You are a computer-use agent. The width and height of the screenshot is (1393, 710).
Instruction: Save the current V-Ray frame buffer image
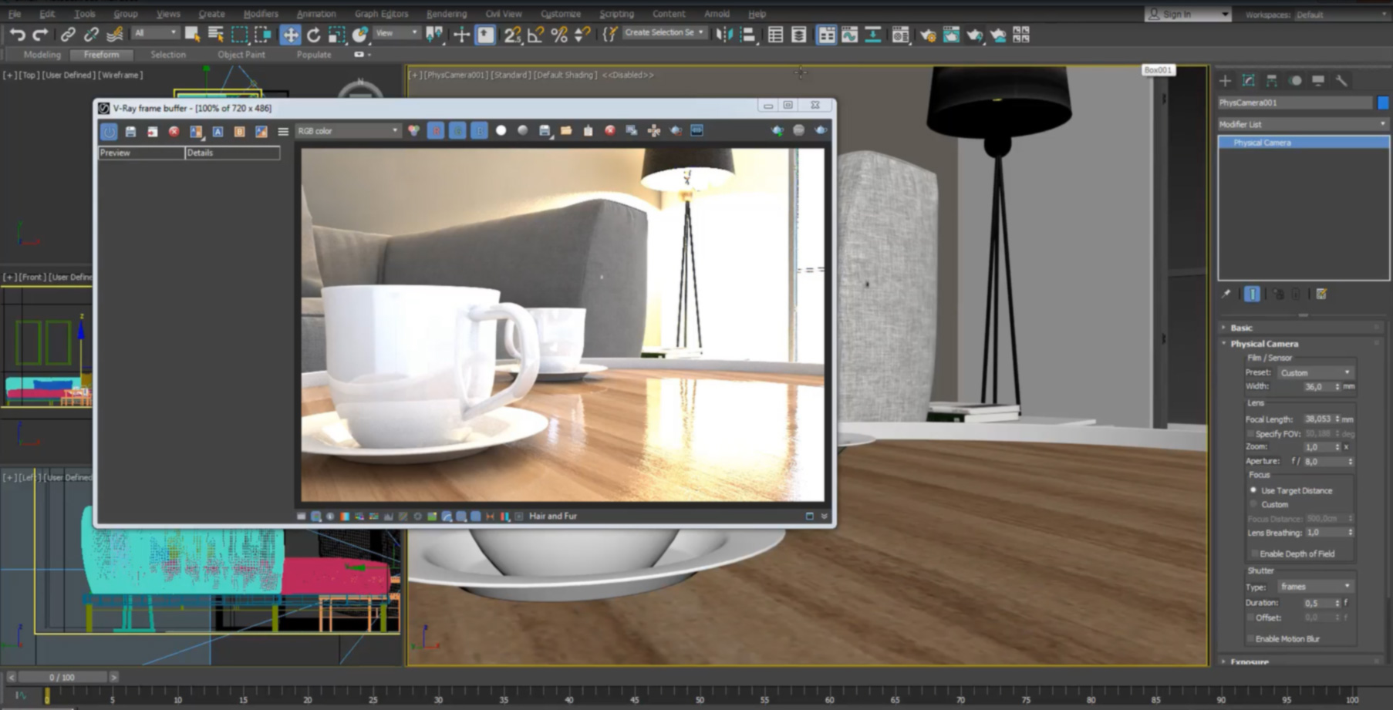(x=131, y=131)
